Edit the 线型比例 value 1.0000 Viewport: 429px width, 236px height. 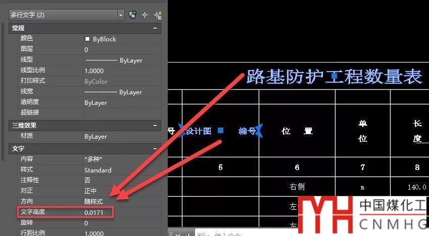pos(122,71)
